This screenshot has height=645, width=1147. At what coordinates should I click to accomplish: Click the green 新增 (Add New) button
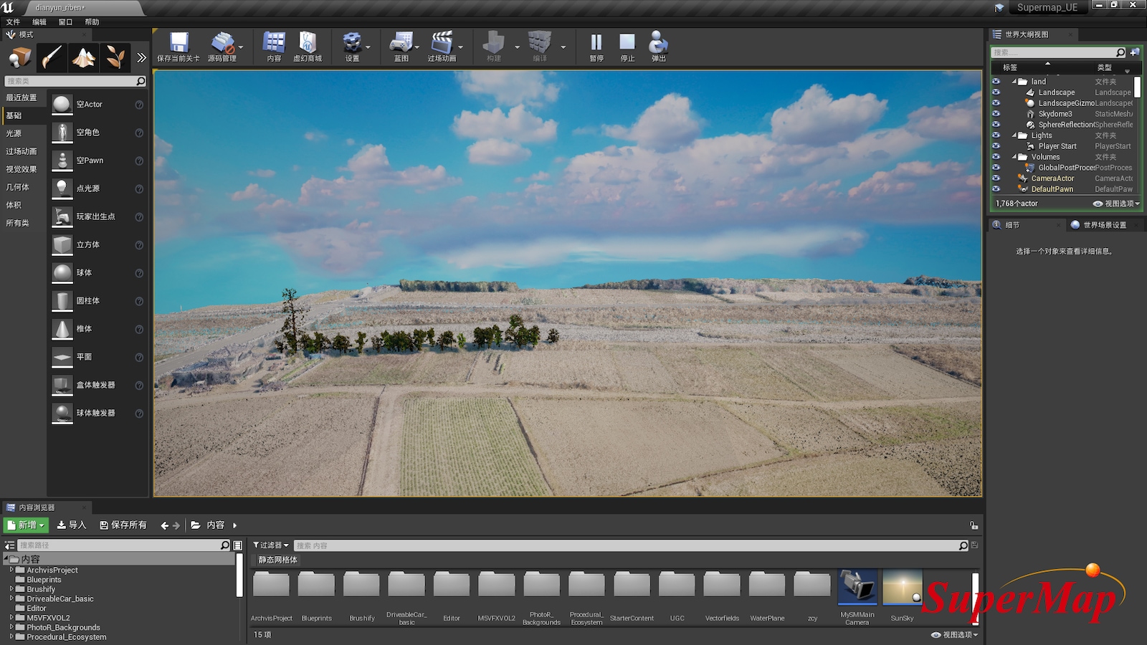(x=27, y=525)
